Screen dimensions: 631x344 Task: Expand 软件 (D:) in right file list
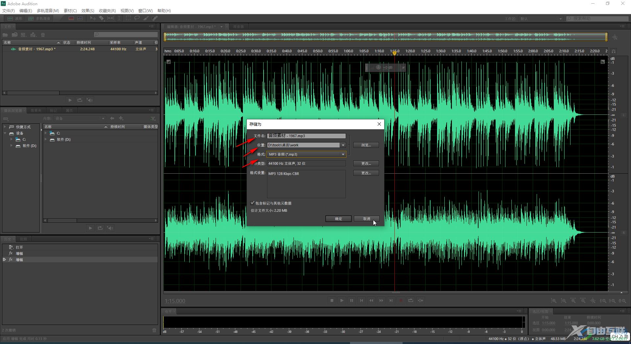pyautogui.click(x=46, y=139)
